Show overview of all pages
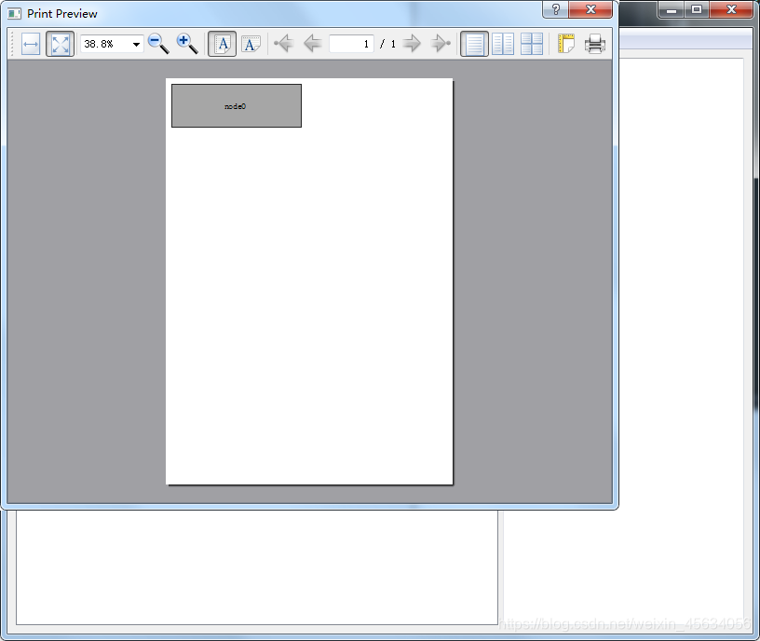 pyautogui.click(x=532, y=44)
